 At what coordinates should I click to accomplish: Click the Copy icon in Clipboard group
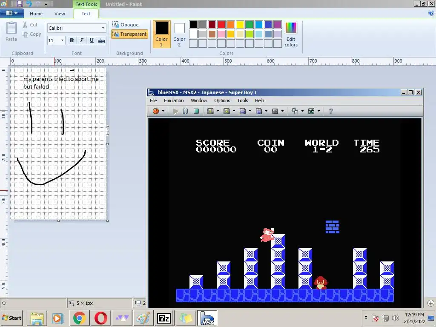[25, 34]
